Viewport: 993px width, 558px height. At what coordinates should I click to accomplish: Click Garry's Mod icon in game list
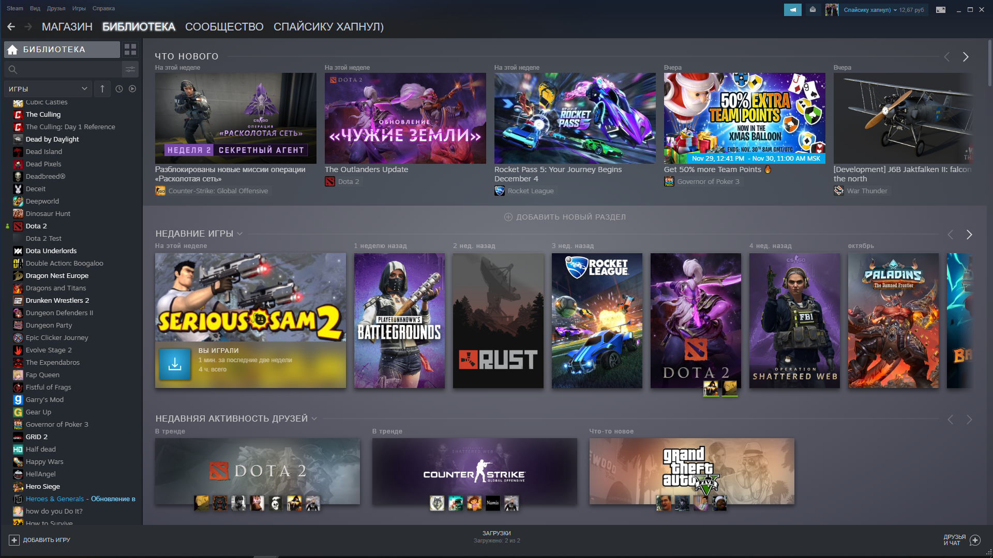tap(18, 399)
